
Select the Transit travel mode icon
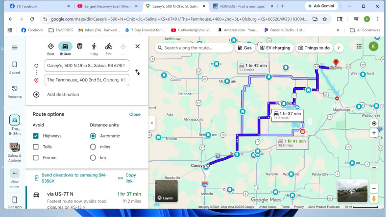coord(79,47)
